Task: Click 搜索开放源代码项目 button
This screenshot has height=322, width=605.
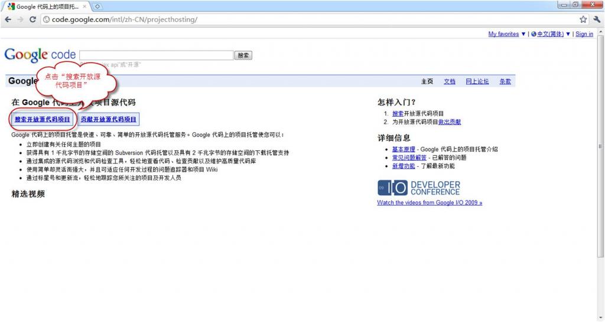Action: tap(42, 119)
